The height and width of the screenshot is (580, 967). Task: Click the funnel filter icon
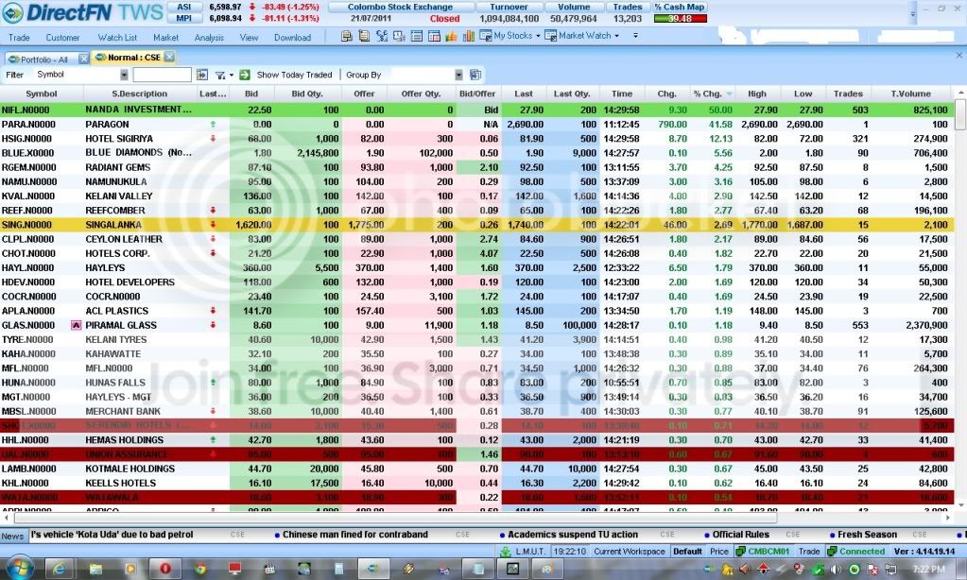click(x=220, y=76)
